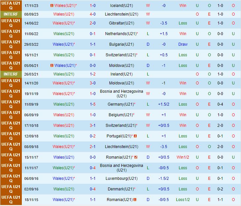
Task: Click red card icon next to Portugal(U21)
Action: point(135,136)
